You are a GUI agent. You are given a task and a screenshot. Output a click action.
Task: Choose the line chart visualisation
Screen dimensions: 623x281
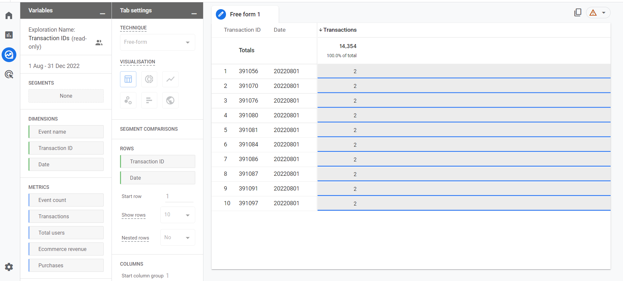tap(170, 79)
